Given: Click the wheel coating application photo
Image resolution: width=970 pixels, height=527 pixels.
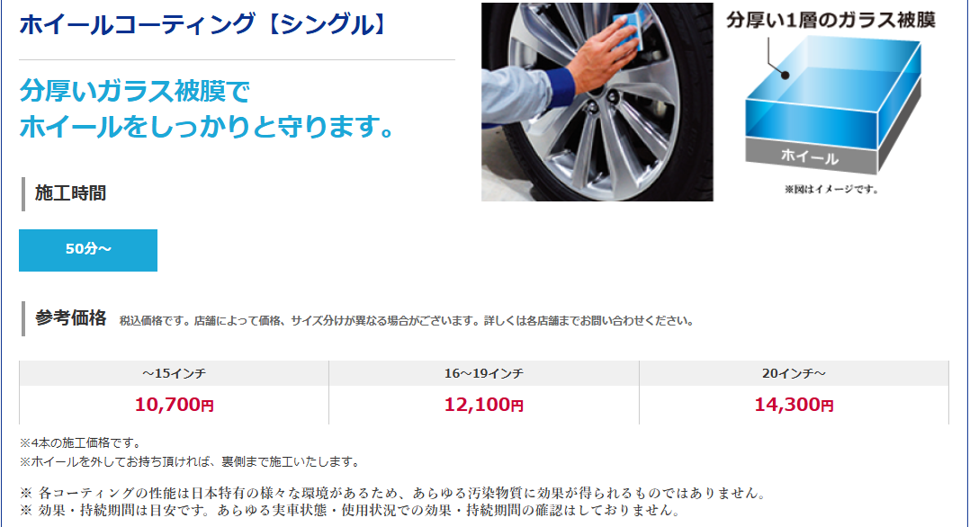Looking at the screenshot, I should tap(597, 102).
